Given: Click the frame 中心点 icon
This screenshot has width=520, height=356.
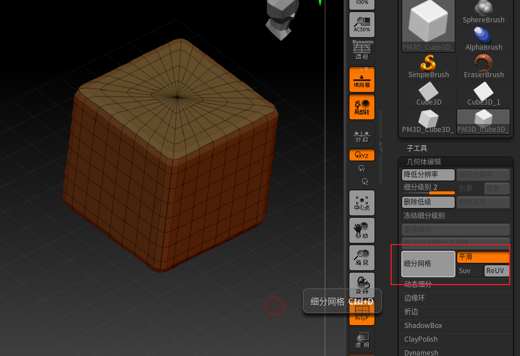Looking at the screenshot, I should coord(362,203).
